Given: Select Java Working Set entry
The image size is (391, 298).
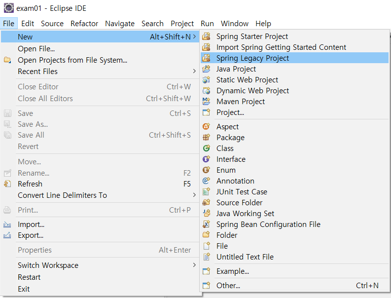Looking at the screenshot, I should point(294,214).
